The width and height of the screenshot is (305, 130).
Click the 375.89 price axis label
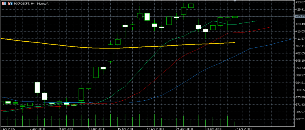[x=300, y=97]
